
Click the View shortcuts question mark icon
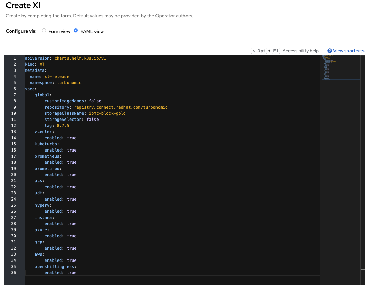[329, 51]
